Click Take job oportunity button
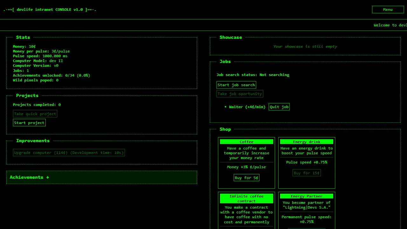The height and width of the screenshot is (229, 407). (x=240, y=94)
